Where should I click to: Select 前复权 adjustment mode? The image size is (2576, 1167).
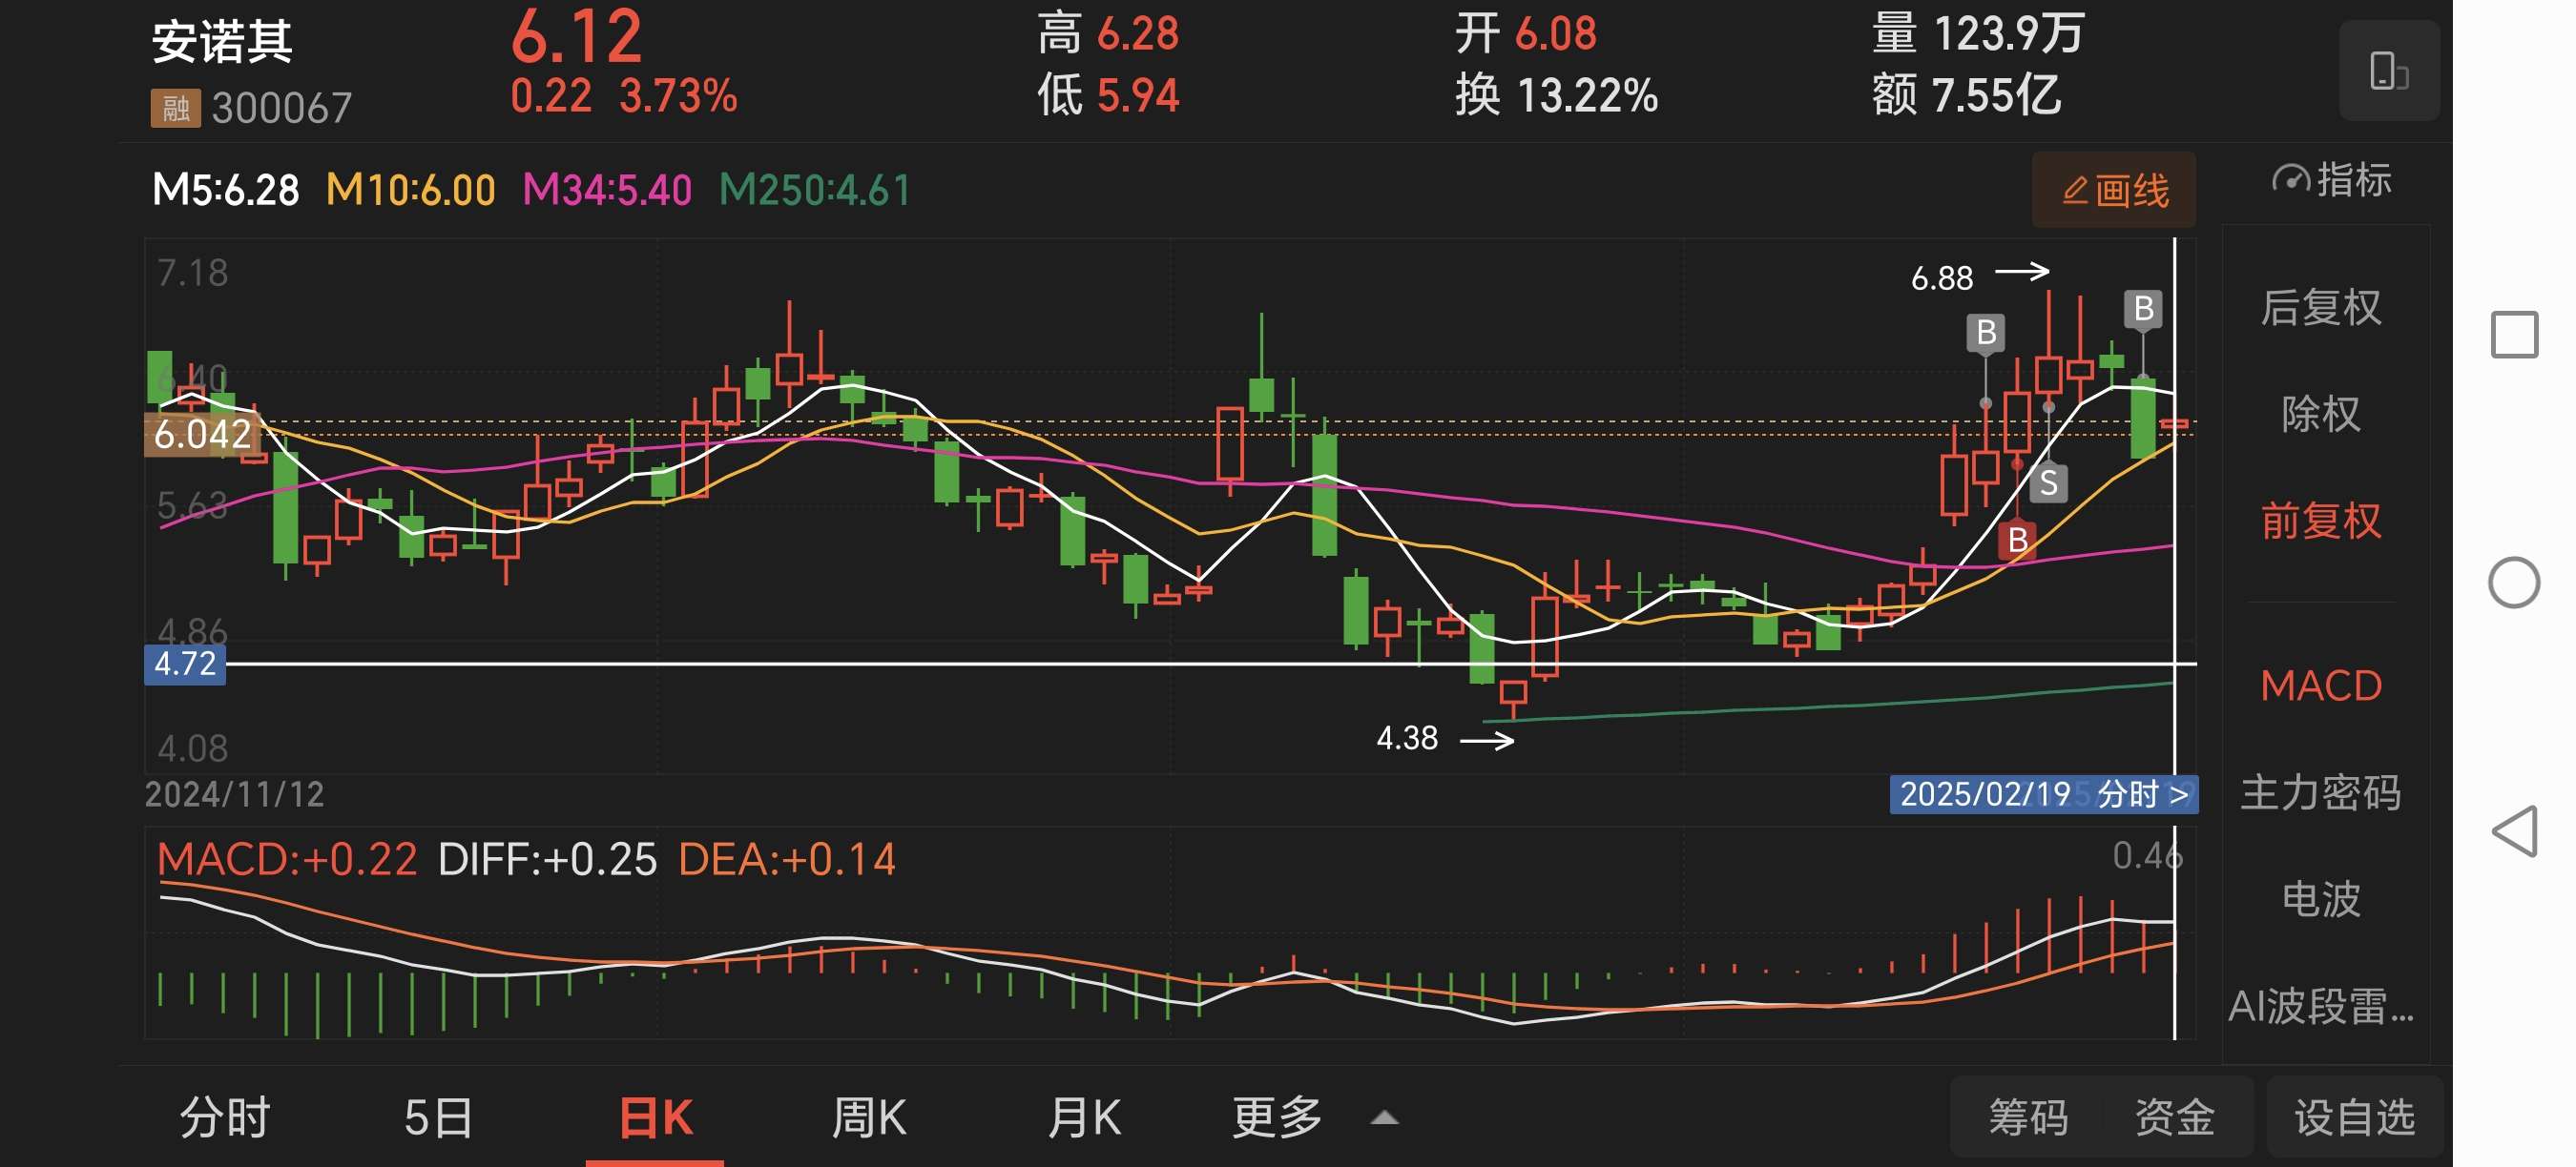(2320, 521)
